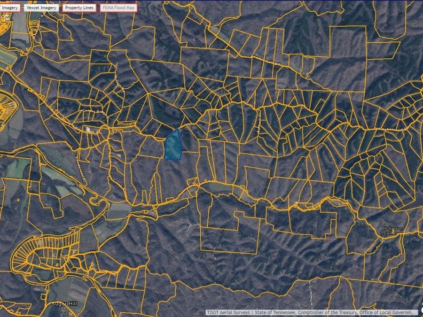The height and width of the screenshot is (317, 423).
Task: Expand the truncated attribution text ending in ellipsis
Action: (x=311, y=312)
